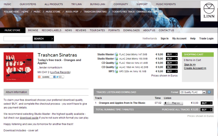Buy CD Quality ALAC 16bit version
The height and width of the screenshot is (136, 218).
coord(172,67)
